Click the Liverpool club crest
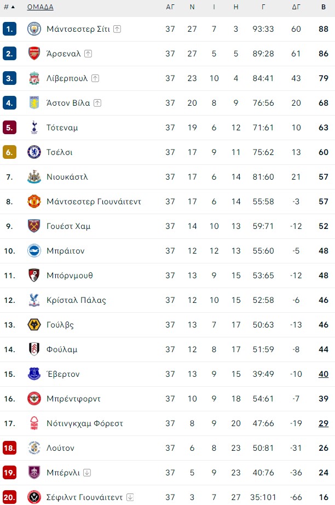 (x=34, y=78)
